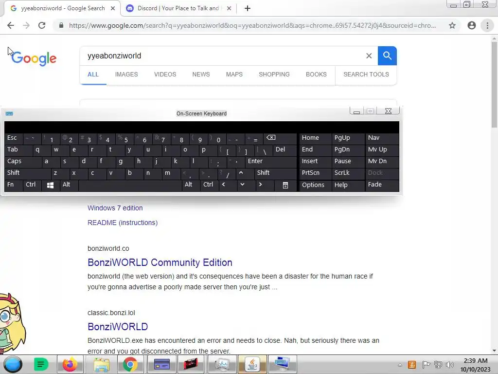
Task: Click the context menu key icon on keyboard
Action: tap(285, 185)
